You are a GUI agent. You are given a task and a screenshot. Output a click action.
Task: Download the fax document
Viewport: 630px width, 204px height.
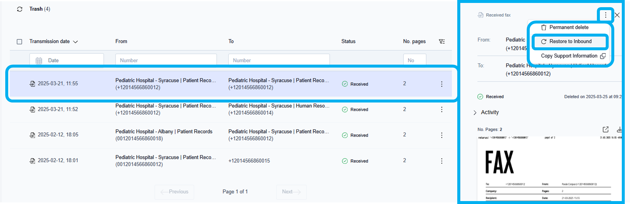(x=619, y=130)
